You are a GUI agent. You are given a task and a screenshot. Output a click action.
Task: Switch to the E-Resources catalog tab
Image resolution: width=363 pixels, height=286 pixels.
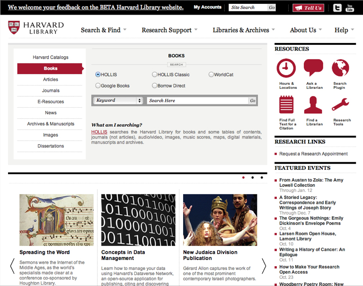(x=51, y=102)
